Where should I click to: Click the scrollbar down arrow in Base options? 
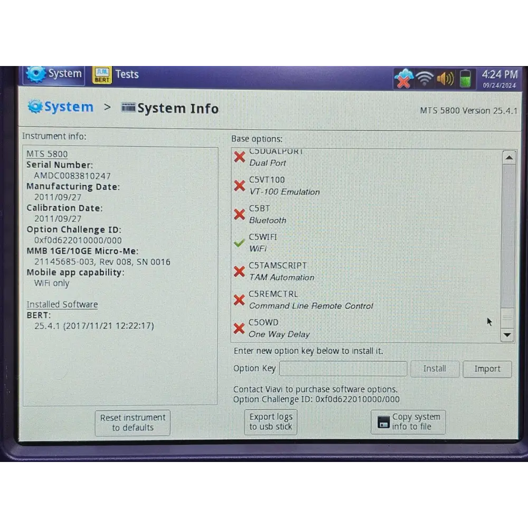pyautogui.click(x=507, y=335)
